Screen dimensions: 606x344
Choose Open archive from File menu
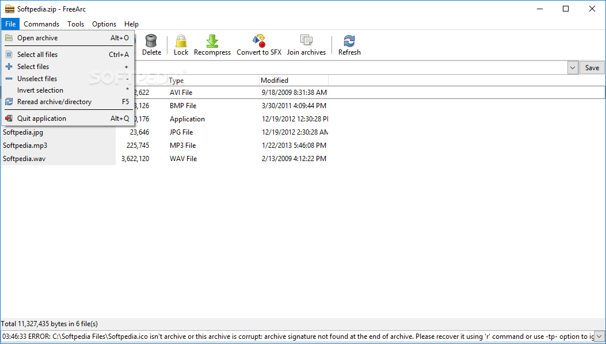[x=68, y=38]
